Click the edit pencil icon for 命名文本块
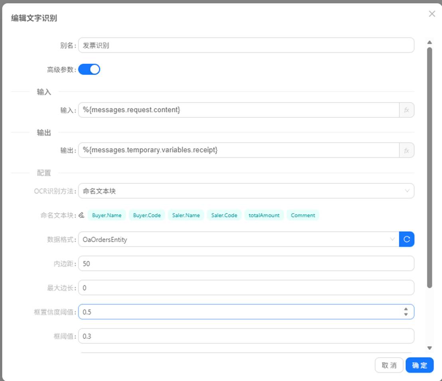 81,215
